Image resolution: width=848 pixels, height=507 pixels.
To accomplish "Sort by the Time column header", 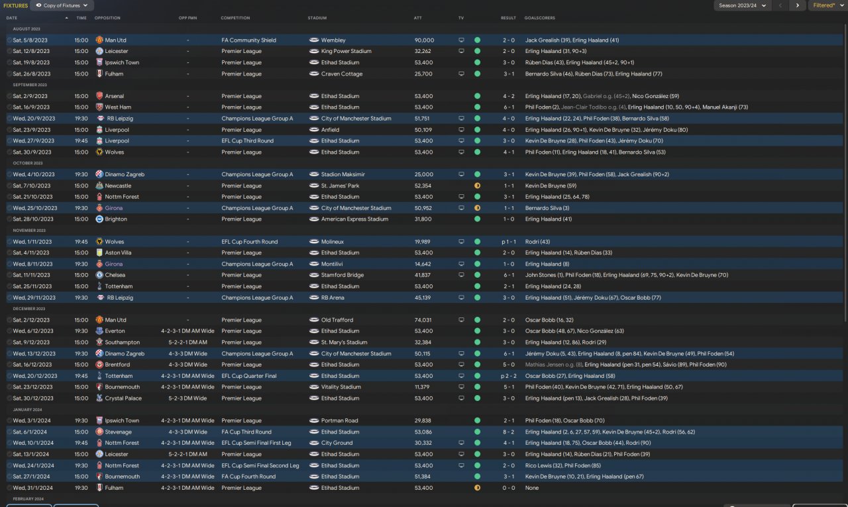I will click(81, 18).
